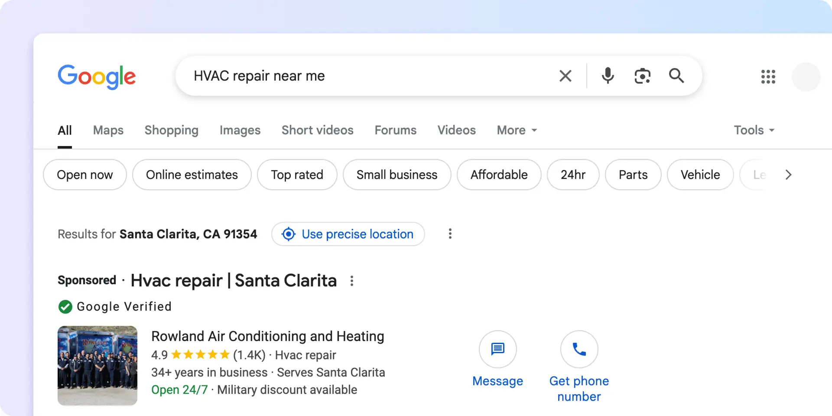This screenshot has height=416, width=832.
Task: Clear the search query with X
Action: [565, 76]
